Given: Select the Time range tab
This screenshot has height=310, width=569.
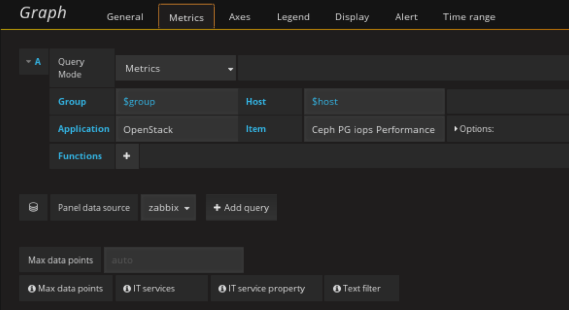Looking at the screenshot, I should [469, 17].
